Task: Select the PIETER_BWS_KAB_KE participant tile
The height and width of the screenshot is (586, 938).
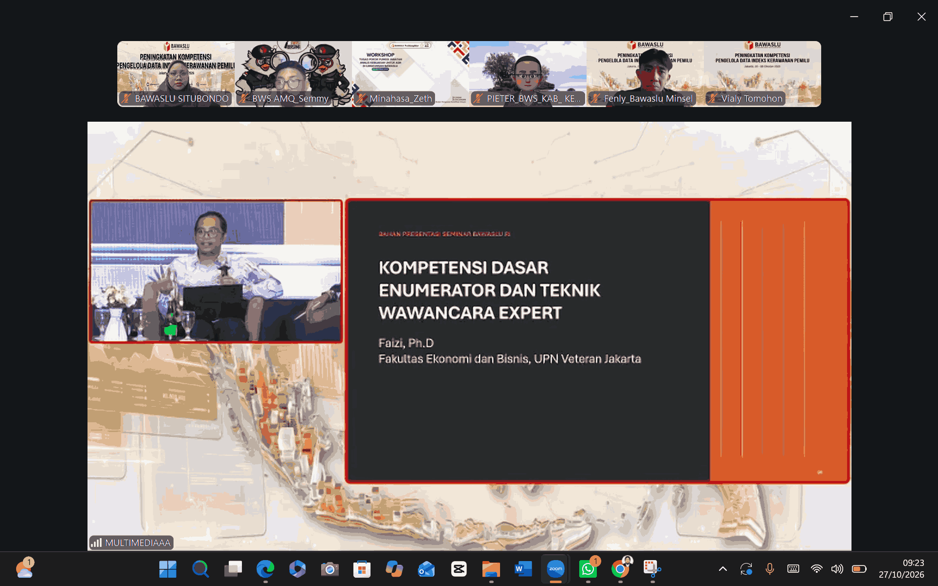Action: pos(528,74)
